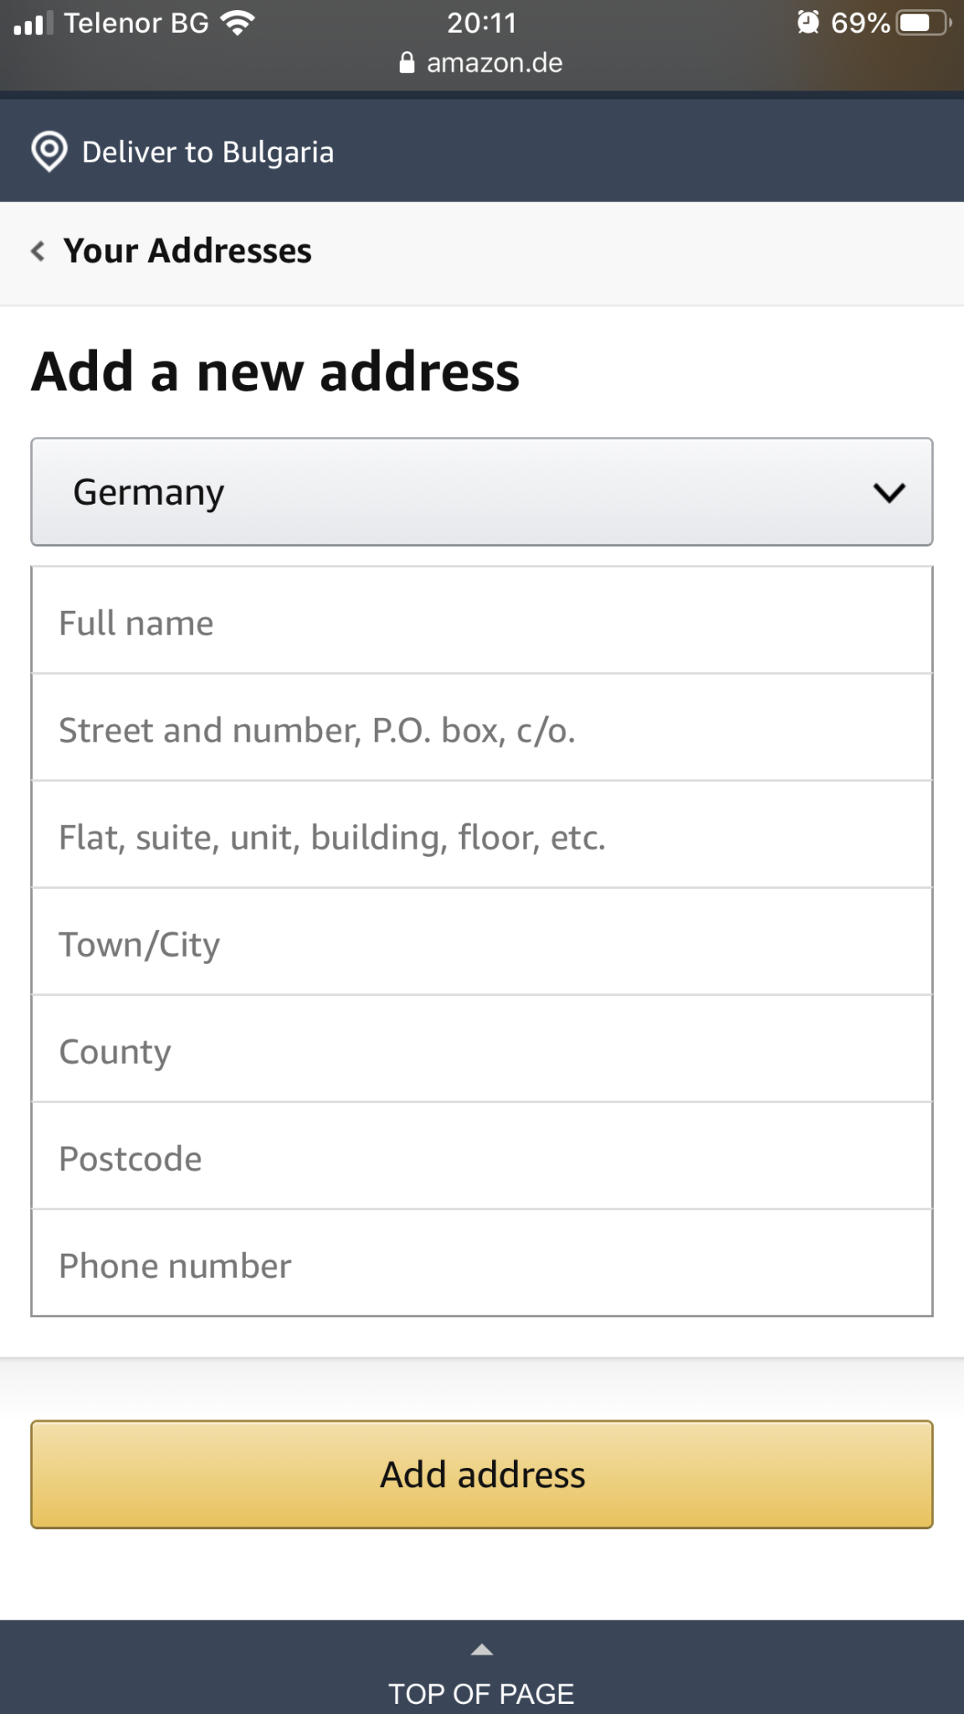
Task: Click into the Postcode field
Action: [x=482, y=1158]
